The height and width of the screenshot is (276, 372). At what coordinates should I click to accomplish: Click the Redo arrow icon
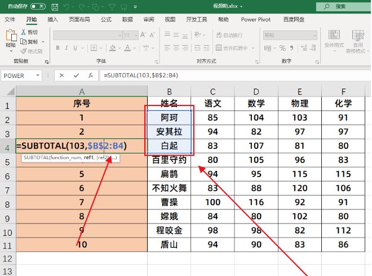click(82, 7)
